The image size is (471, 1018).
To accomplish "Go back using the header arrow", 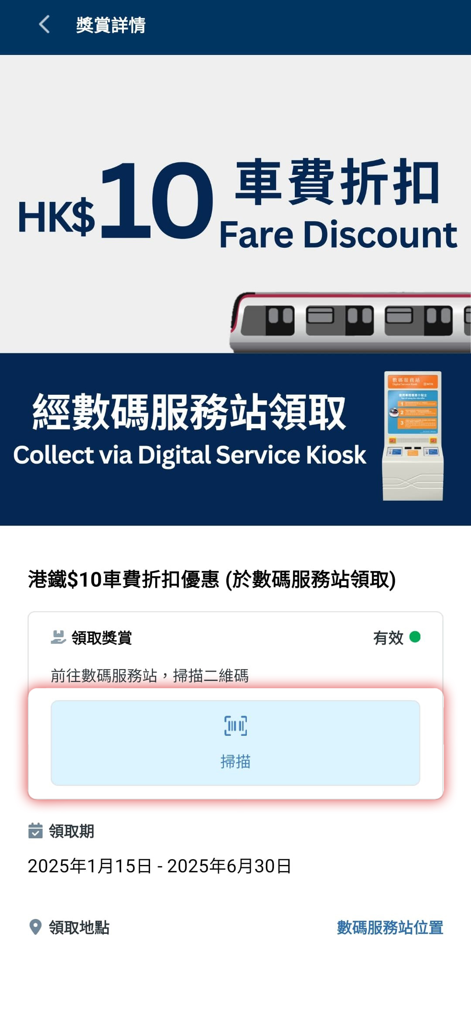I will (x=44, y=24).
